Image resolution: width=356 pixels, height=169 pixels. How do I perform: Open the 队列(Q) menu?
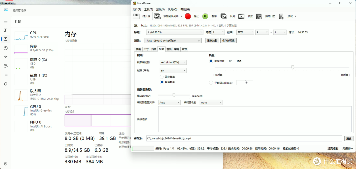click(x=172, y=9)
